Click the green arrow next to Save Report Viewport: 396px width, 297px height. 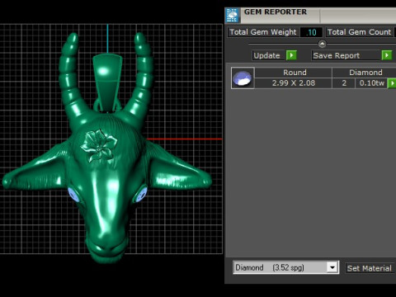pos(387,55)
